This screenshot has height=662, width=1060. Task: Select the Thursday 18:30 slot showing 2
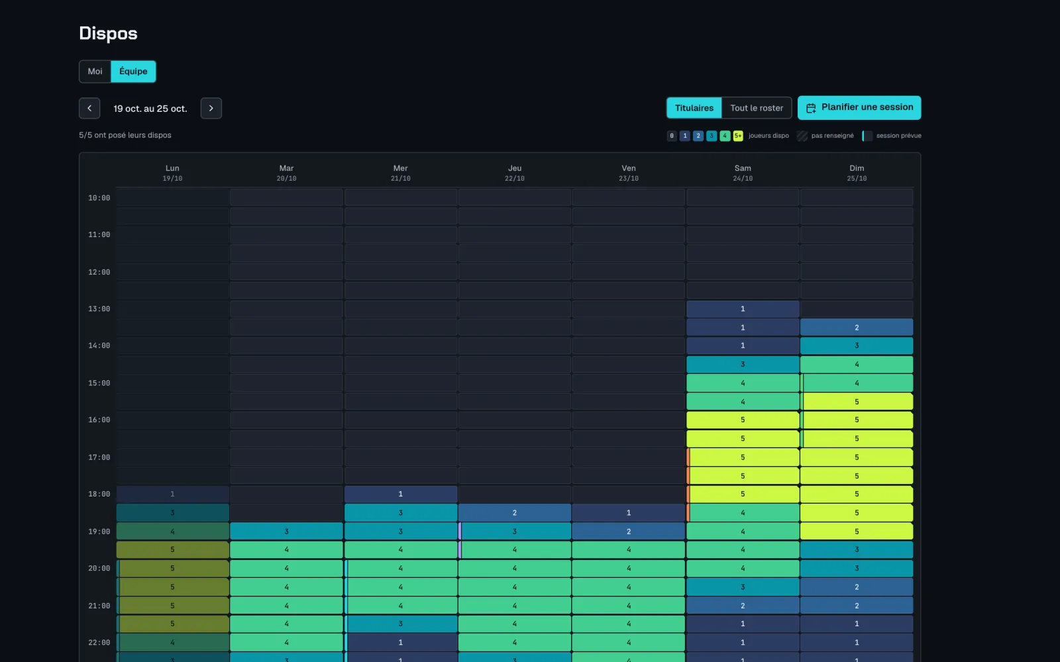(515, 512)
